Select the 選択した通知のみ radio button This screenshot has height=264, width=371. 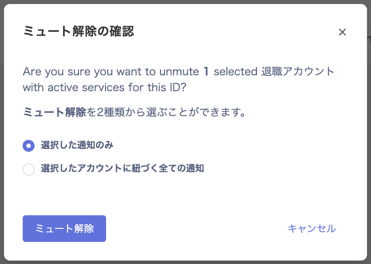28,146
